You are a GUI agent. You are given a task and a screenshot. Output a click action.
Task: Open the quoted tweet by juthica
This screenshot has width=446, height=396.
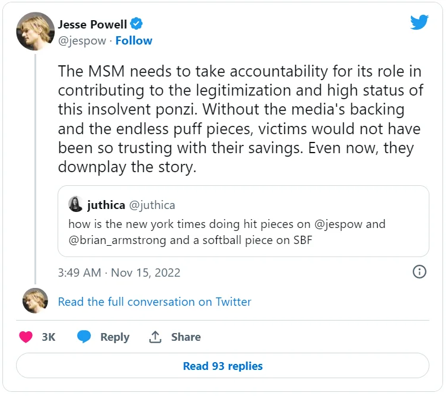pos(243,230)
